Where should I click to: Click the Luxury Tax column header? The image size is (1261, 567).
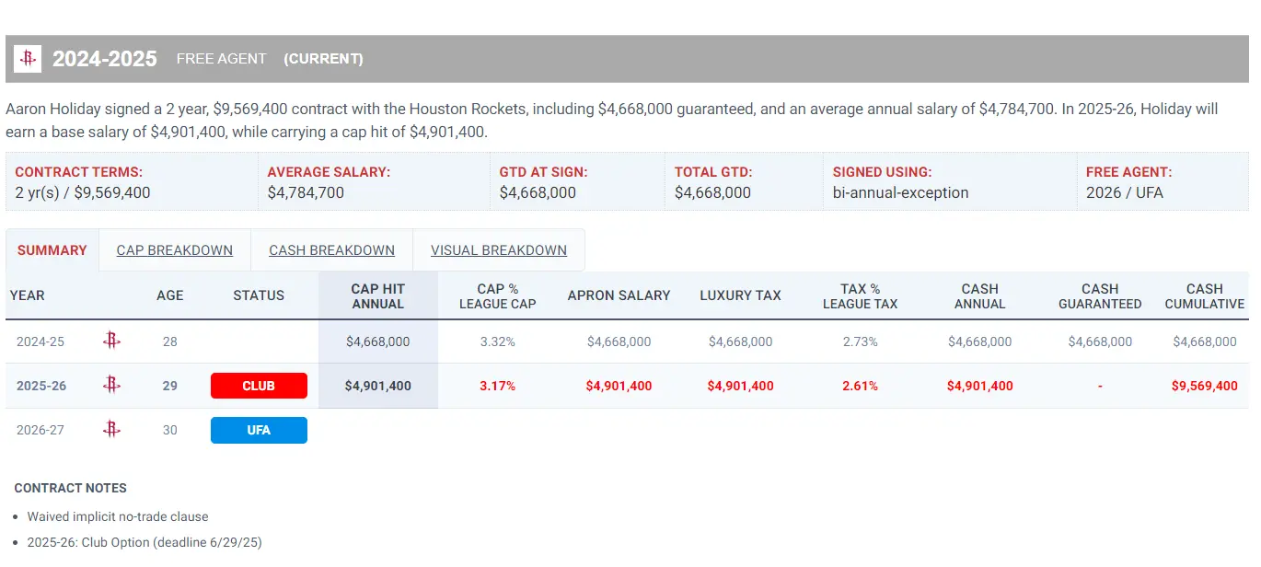[741, 295]
